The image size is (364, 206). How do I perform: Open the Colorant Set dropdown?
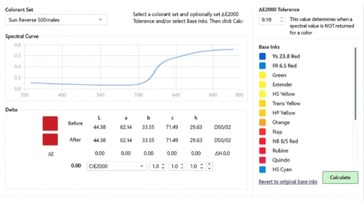pos(56,20)
